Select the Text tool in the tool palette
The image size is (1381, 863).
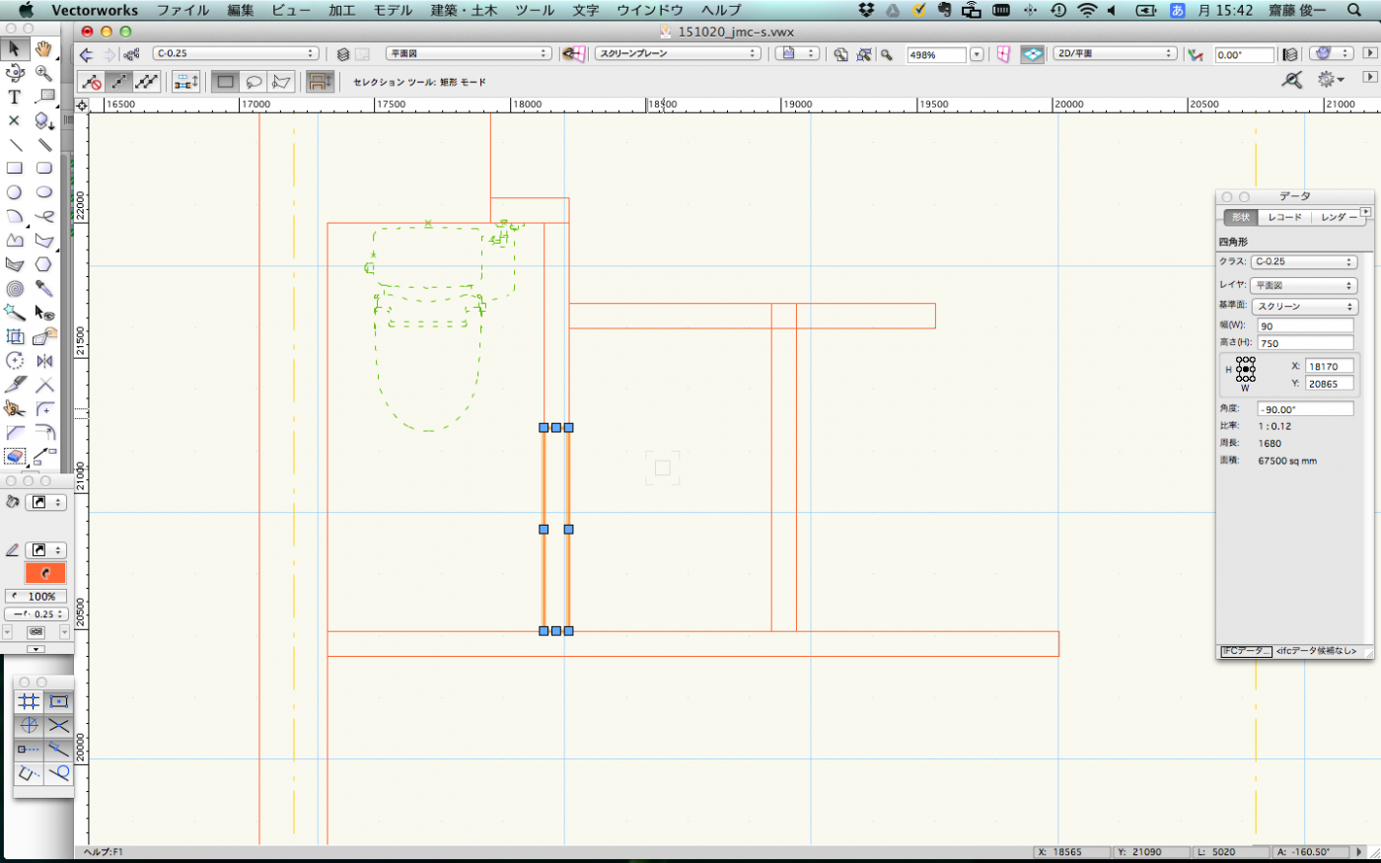pos(14,97)
